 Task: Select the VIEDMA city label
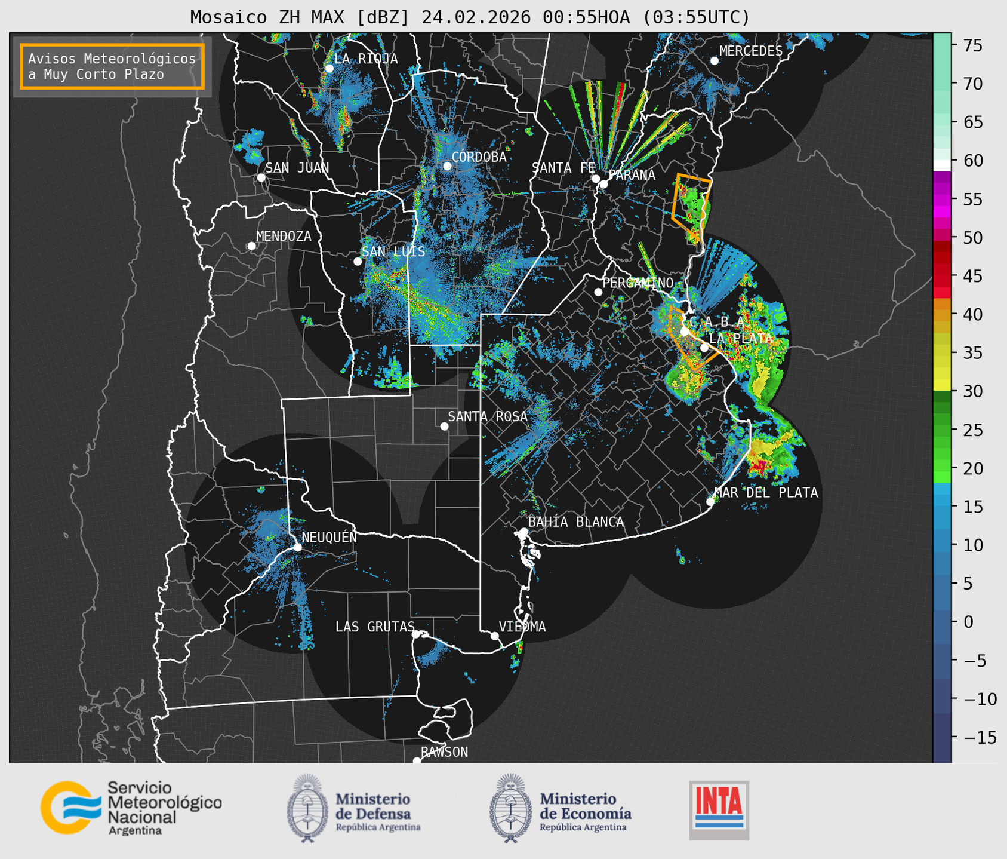pyautogui.click(x=522, y=627)
